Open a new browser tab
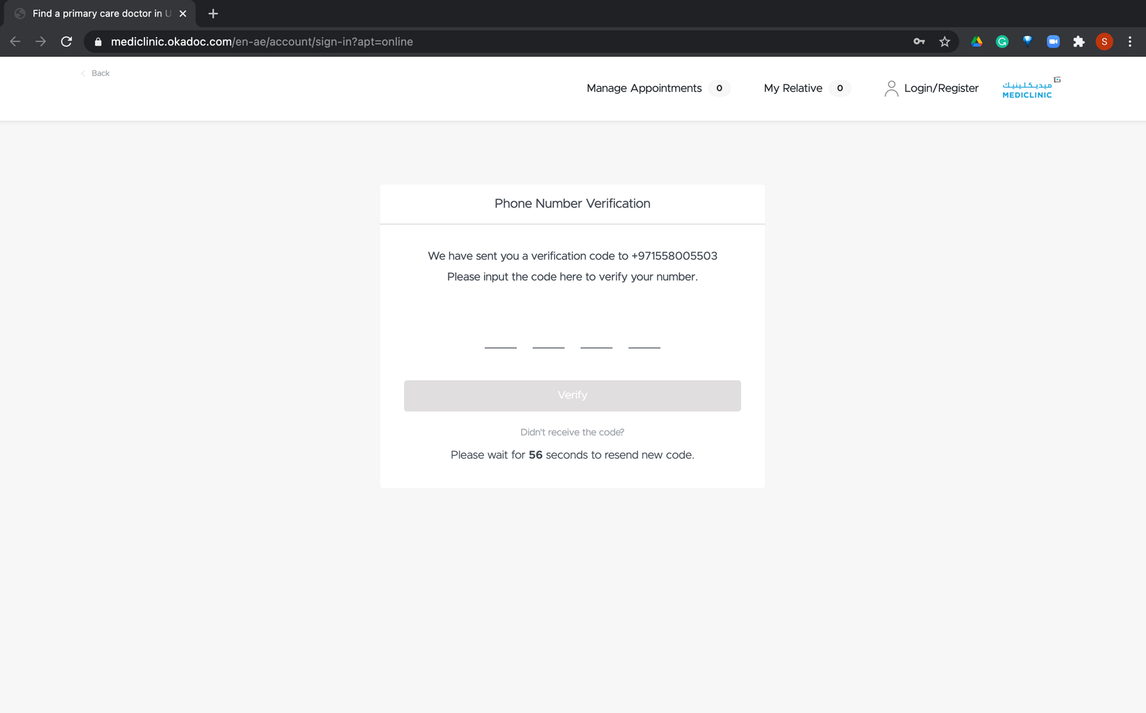Screen dimensions: 1146x713 (213, 13)
